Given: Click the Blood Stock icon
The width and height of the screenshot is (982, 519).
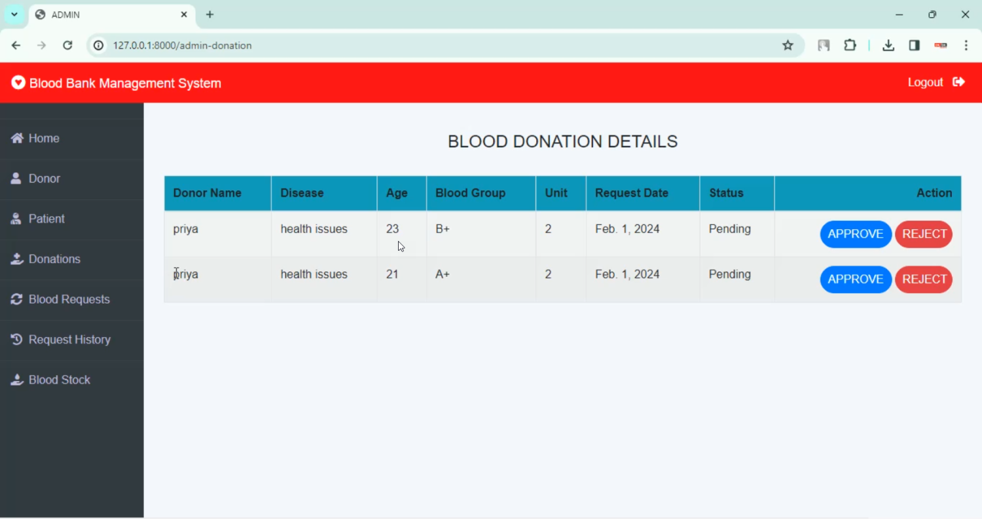Looking at the screenshot, I should tap(17, 380).
